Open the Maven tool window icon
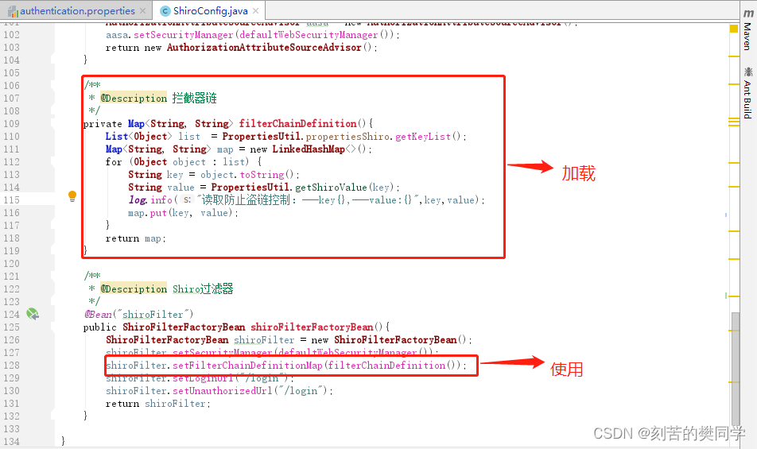757x449 pixels. tap(747, 30)
